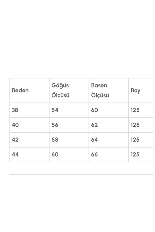Click size 38 in the Beden column
Image resolution: width=155 pixels, height=232 pixels.
point(15,110)
